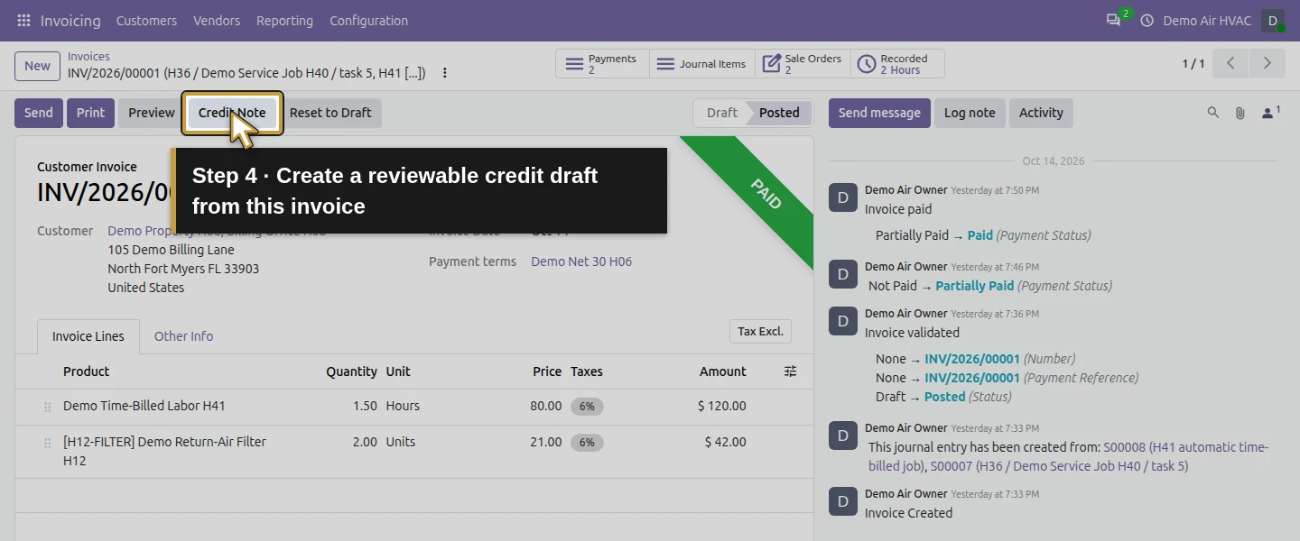Click the Demo Time-Billed Labor H41 cell
Screen dimensions: 1300x541
point(144,406)
